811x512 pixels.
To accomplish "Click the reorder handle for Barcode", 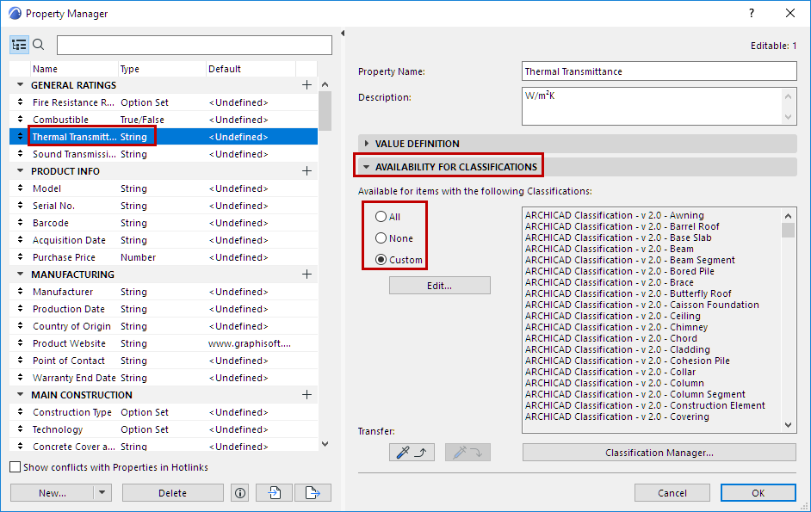I will click(20, 222).
